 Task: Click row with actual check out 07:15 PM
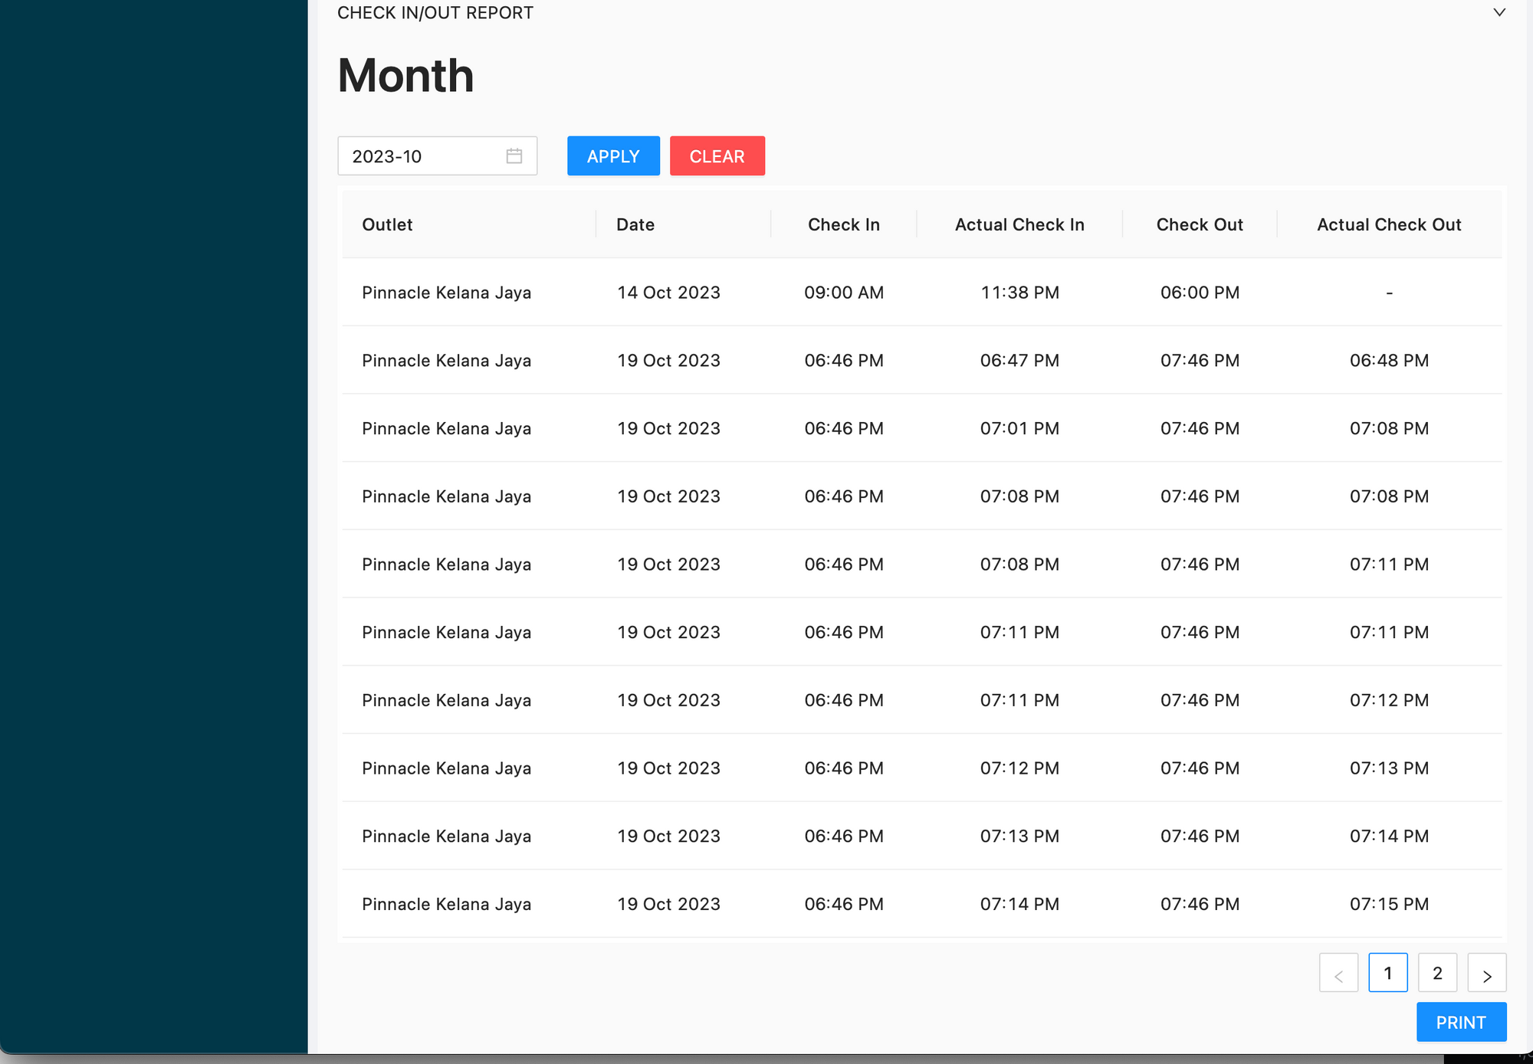point(1389,905)
